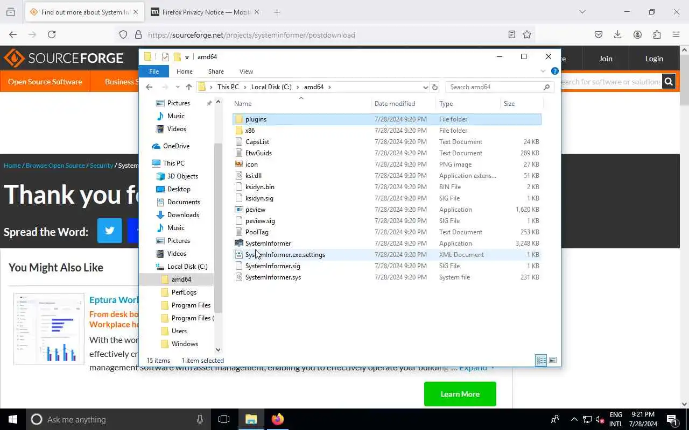This screenshot has width=689, height=430.
Task: Bookmark this page with the star icon
Action: click(527, 35)
